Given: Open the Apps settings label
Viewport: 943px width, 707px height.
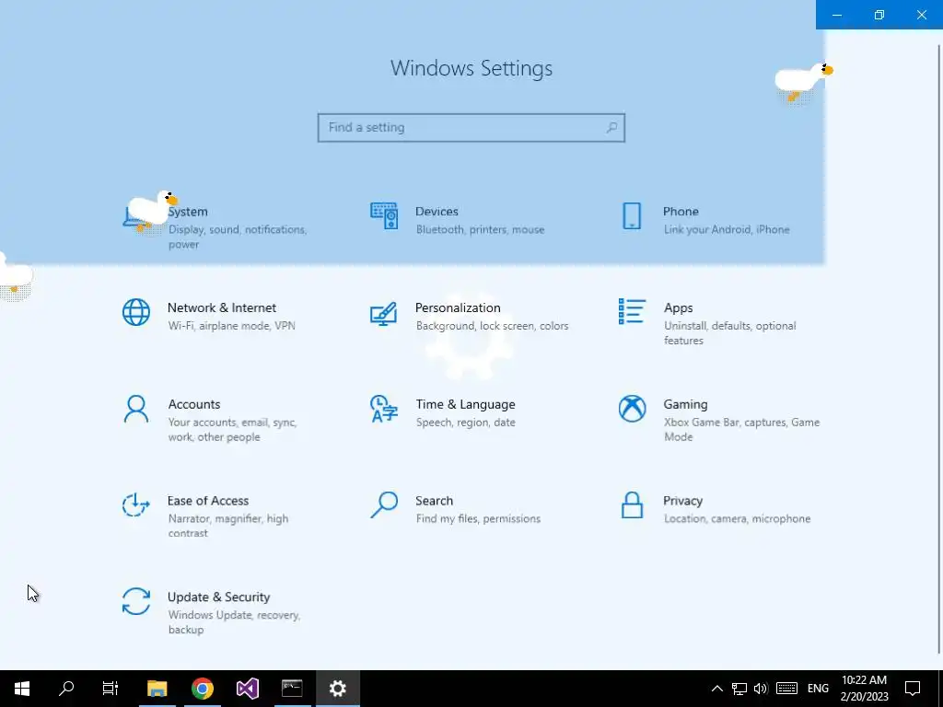Looking at the screenshot, I should pos(679,308).
